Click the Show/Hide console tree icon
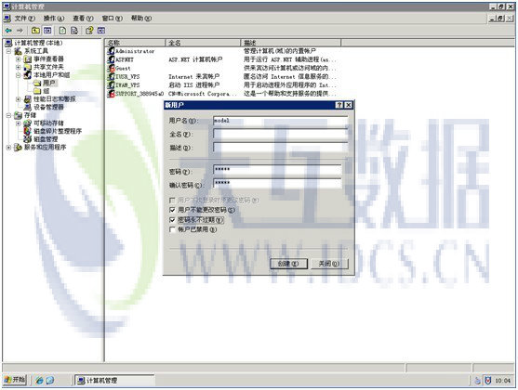Viewport: 518px width, 390px height. (47, 31)
